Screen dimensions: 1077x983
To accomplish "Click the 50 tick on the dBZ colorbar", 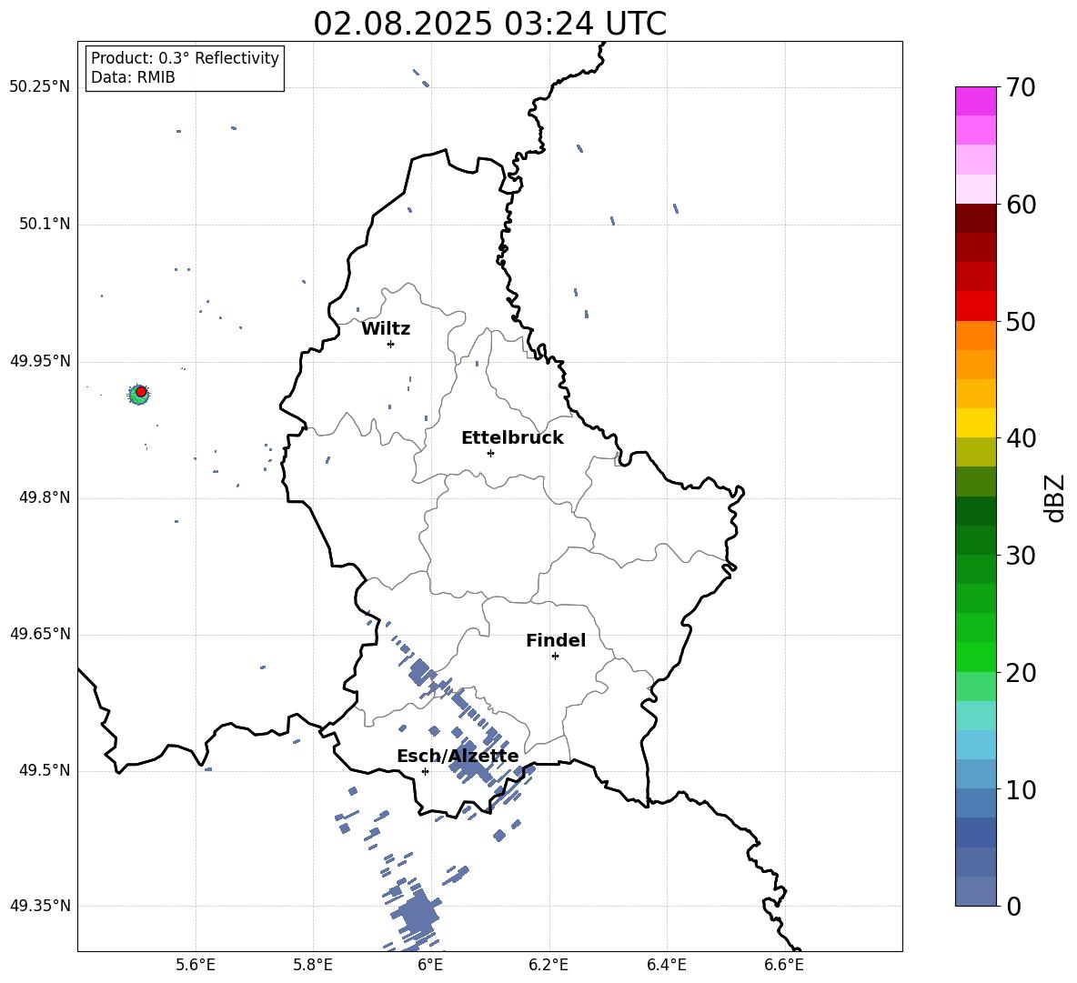I will 1020,321.
